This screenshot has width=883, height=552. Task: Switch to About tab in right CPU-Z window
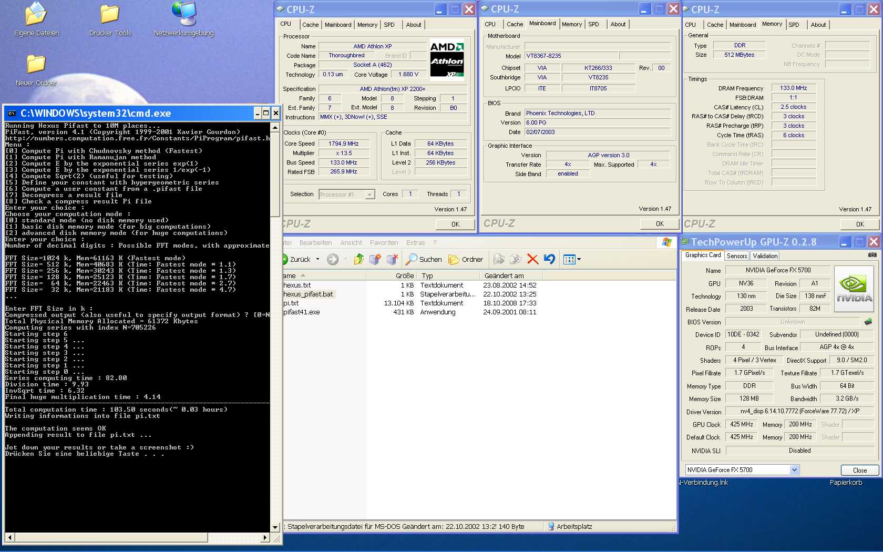(x=818, y=25)
